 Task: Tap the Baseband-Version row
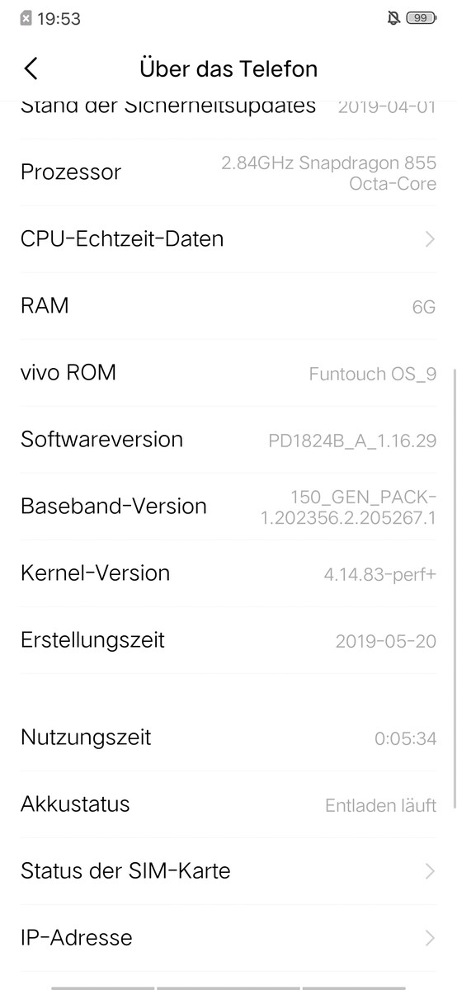[x=228, y=507]
